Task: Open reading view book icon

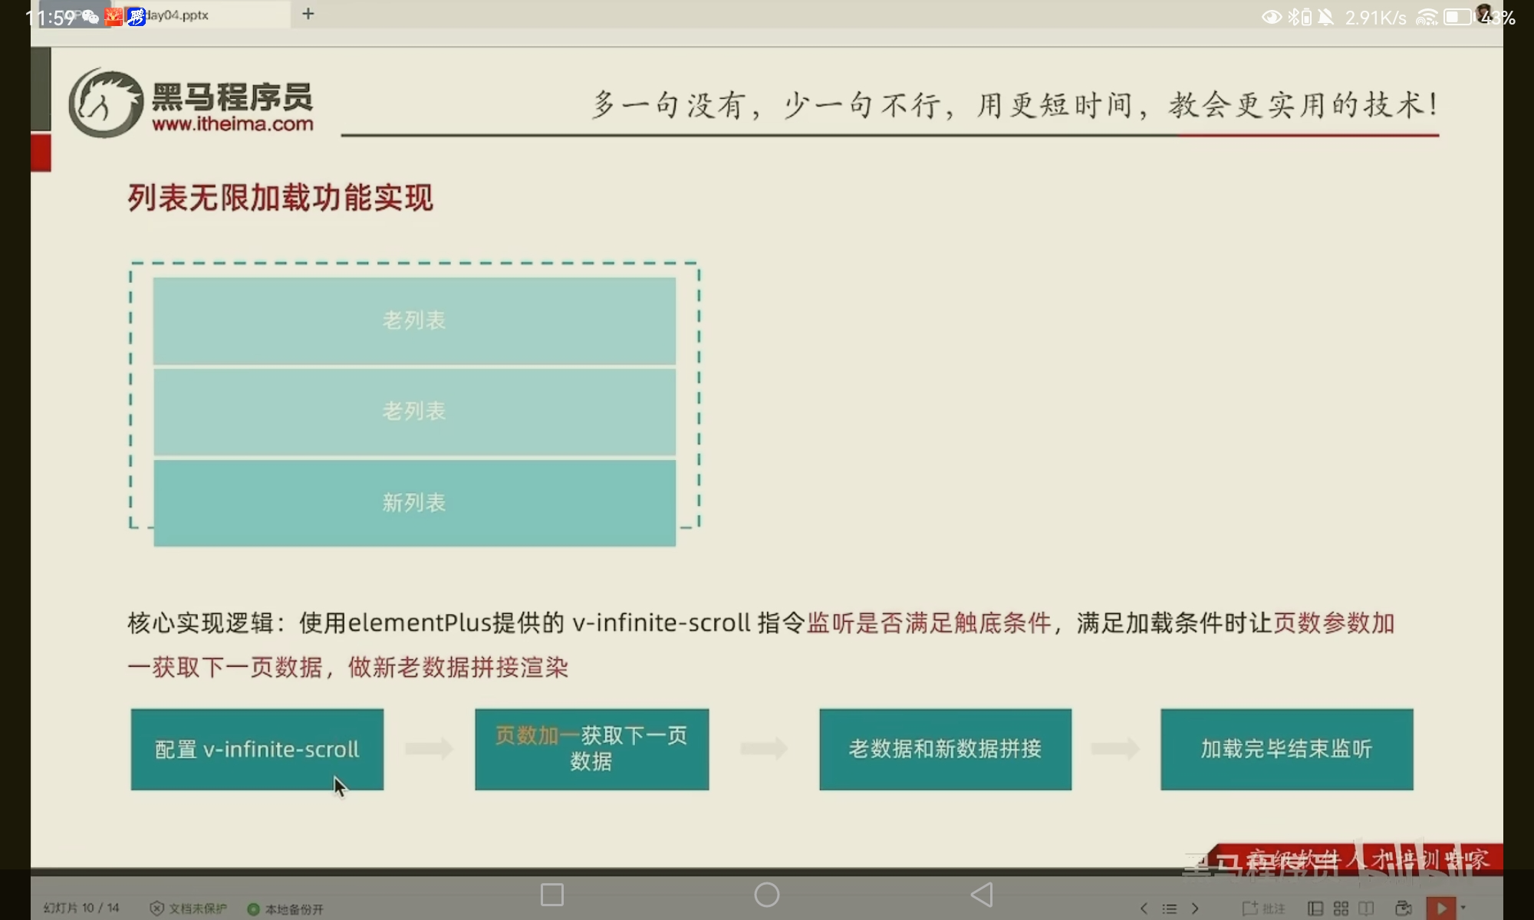Action: 1366,909
